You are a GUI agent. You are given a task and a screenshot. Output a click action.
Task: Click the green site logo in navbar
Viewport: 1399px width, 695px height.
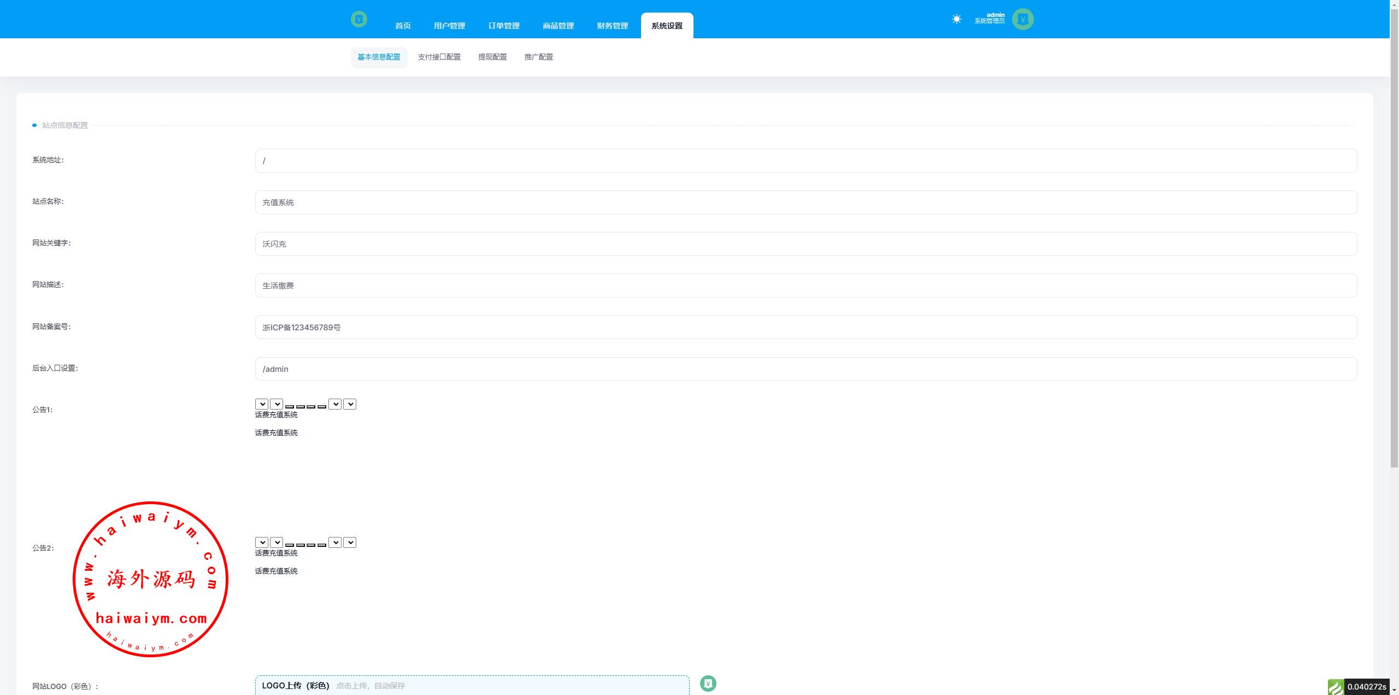click(358, 19)
